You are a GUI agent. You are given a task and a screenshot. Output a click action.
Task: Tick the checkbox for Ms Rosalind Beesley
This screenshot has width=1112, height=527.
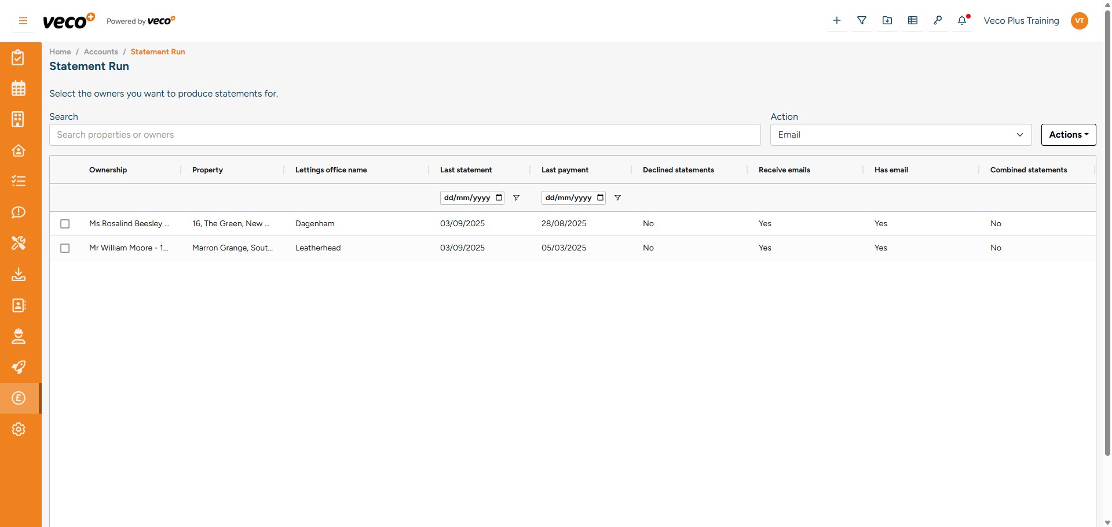[65, 224]
